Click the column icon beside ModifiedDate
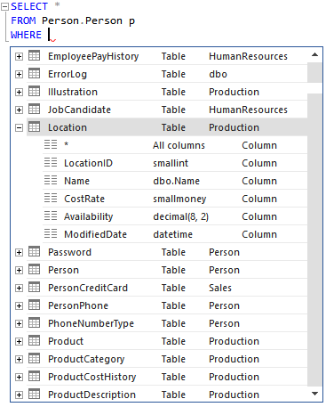Image resolution: width=326 pixels, height=407 pixels. point(51,233)
